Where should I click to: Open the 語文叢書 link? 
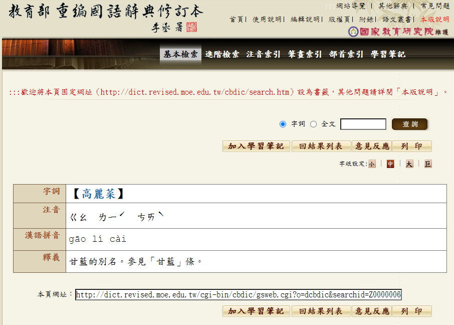pos(397,20)
